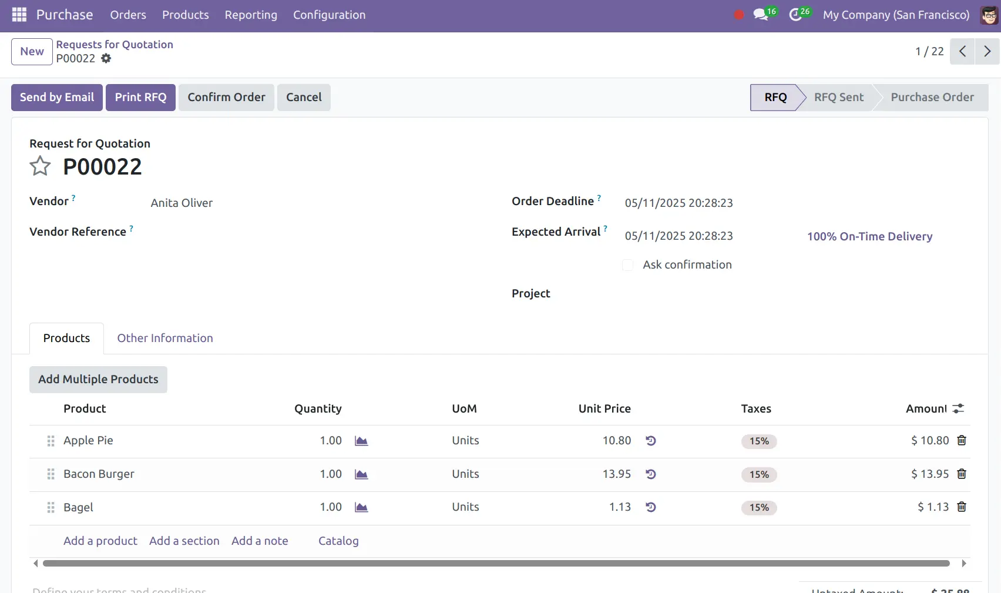Grab drag handle of Bacon Burger row
Screen dimensions: 1001x593
click(x=51, y=474)
